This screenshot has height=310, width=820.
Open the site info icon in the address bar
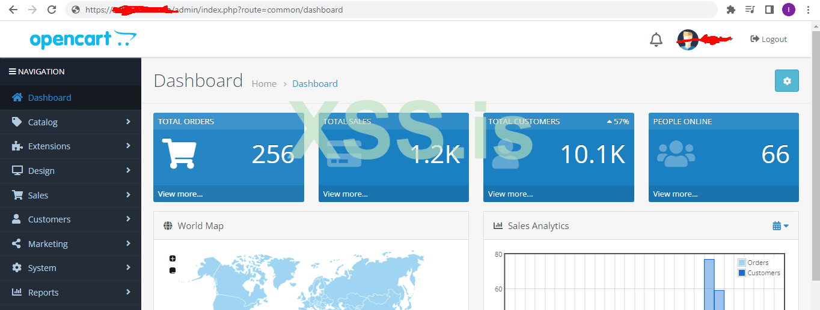(75, 10)
